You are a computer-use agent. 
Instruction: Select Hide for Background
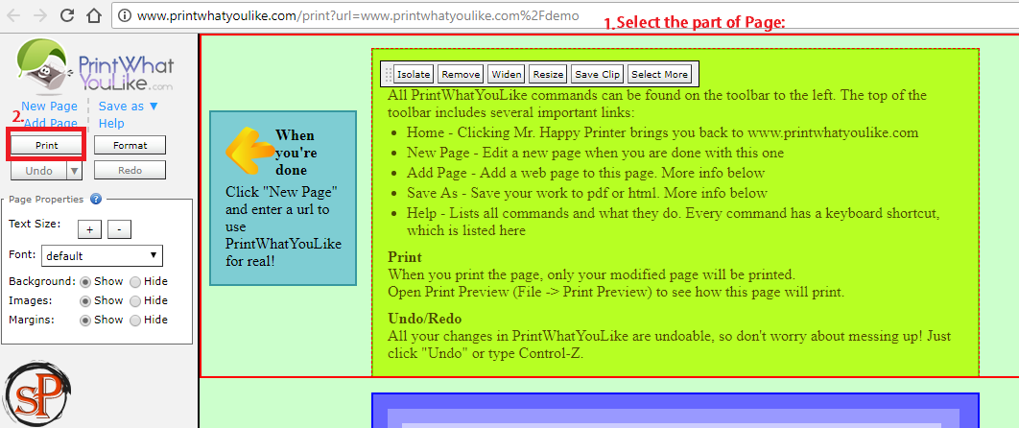click(x=134, y=282)
